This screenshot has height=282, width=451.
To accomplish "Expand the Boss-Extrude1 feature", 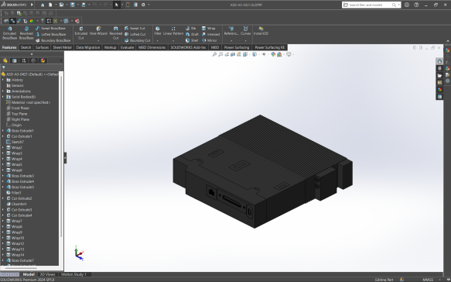I will coord(3,131).
